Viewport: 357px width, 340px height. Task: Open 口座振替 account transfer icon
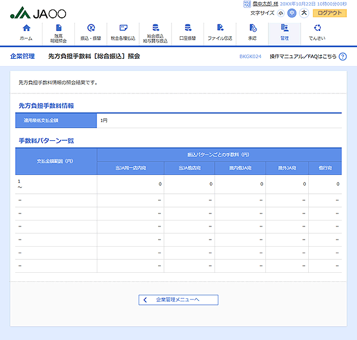click(187, 28)
